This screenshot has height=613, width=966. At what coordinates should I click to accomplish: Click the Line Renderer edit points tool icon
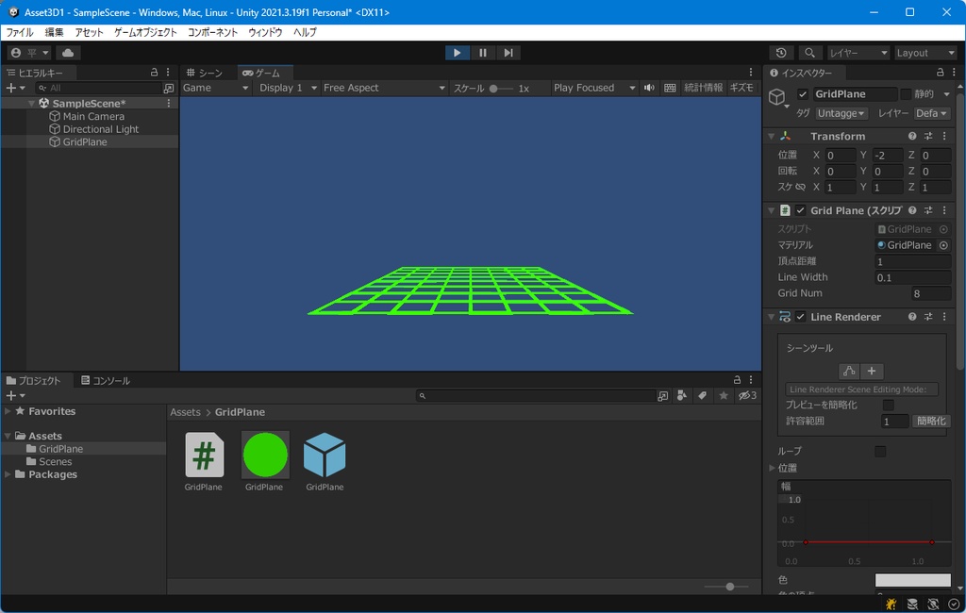849,371
